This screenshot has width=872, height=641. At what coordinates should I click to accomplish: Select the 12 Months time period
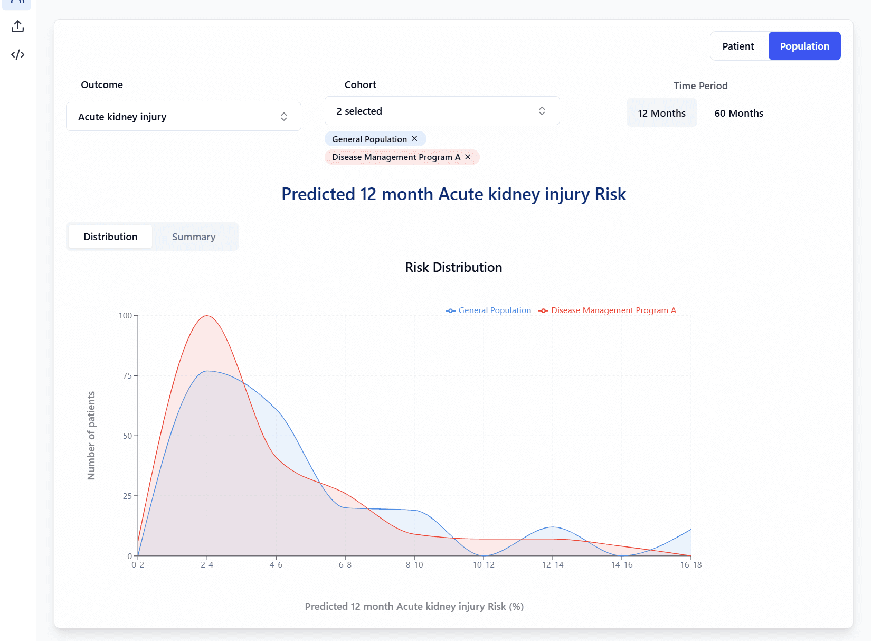[x=661, y=113]
